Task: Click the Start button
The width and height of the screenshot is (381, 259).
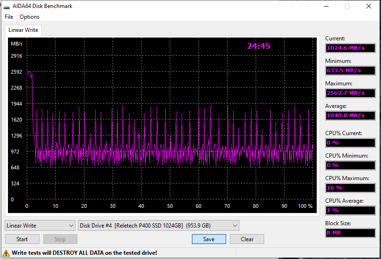Action: click(x=22, y=239)
